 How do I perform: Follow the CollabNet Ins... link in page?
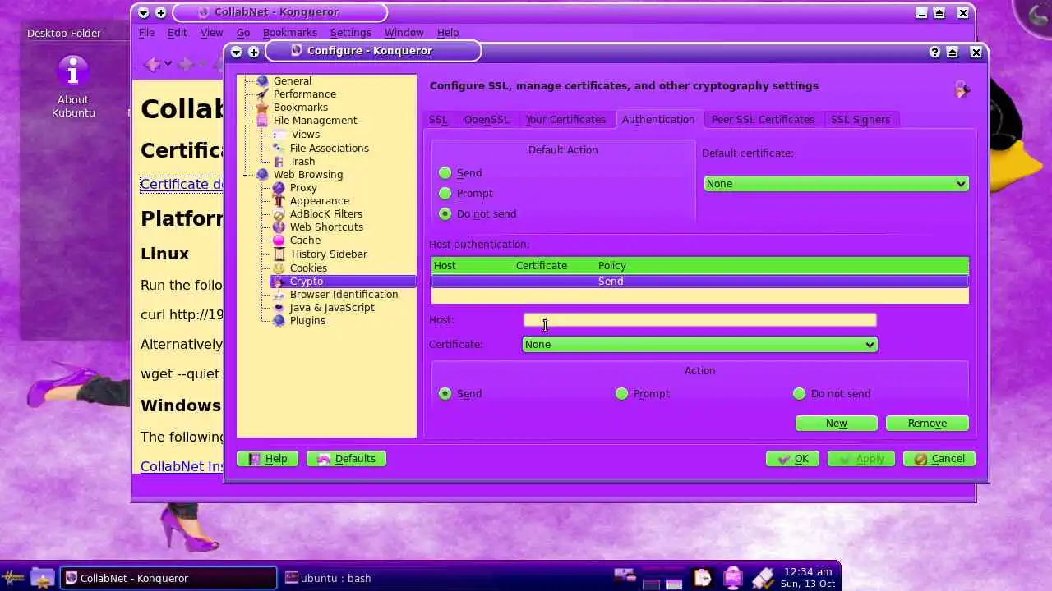(182, 466)
